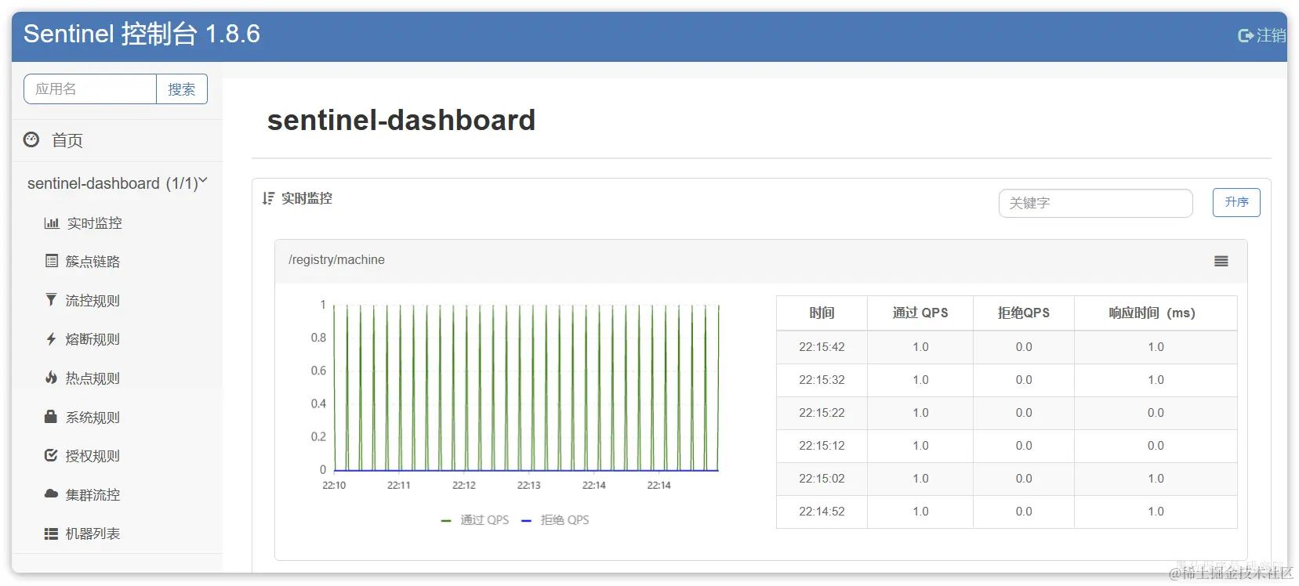Viewport: 1299px width, 586px height.
Task: Click the logout arrow icon beside 注销
Action: pos(1246,35)
